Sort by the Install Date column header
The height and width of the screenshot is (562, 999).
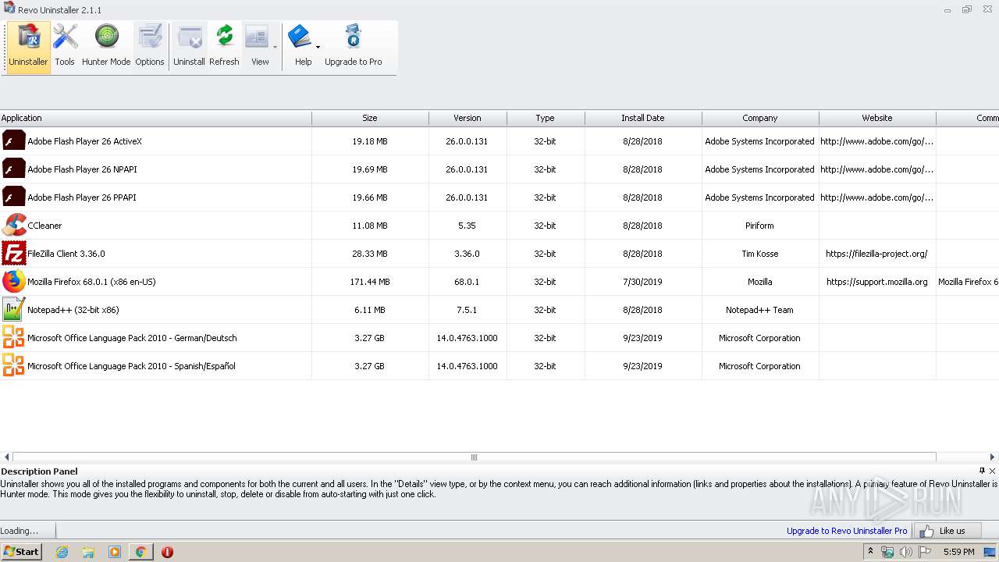[643, 118]
